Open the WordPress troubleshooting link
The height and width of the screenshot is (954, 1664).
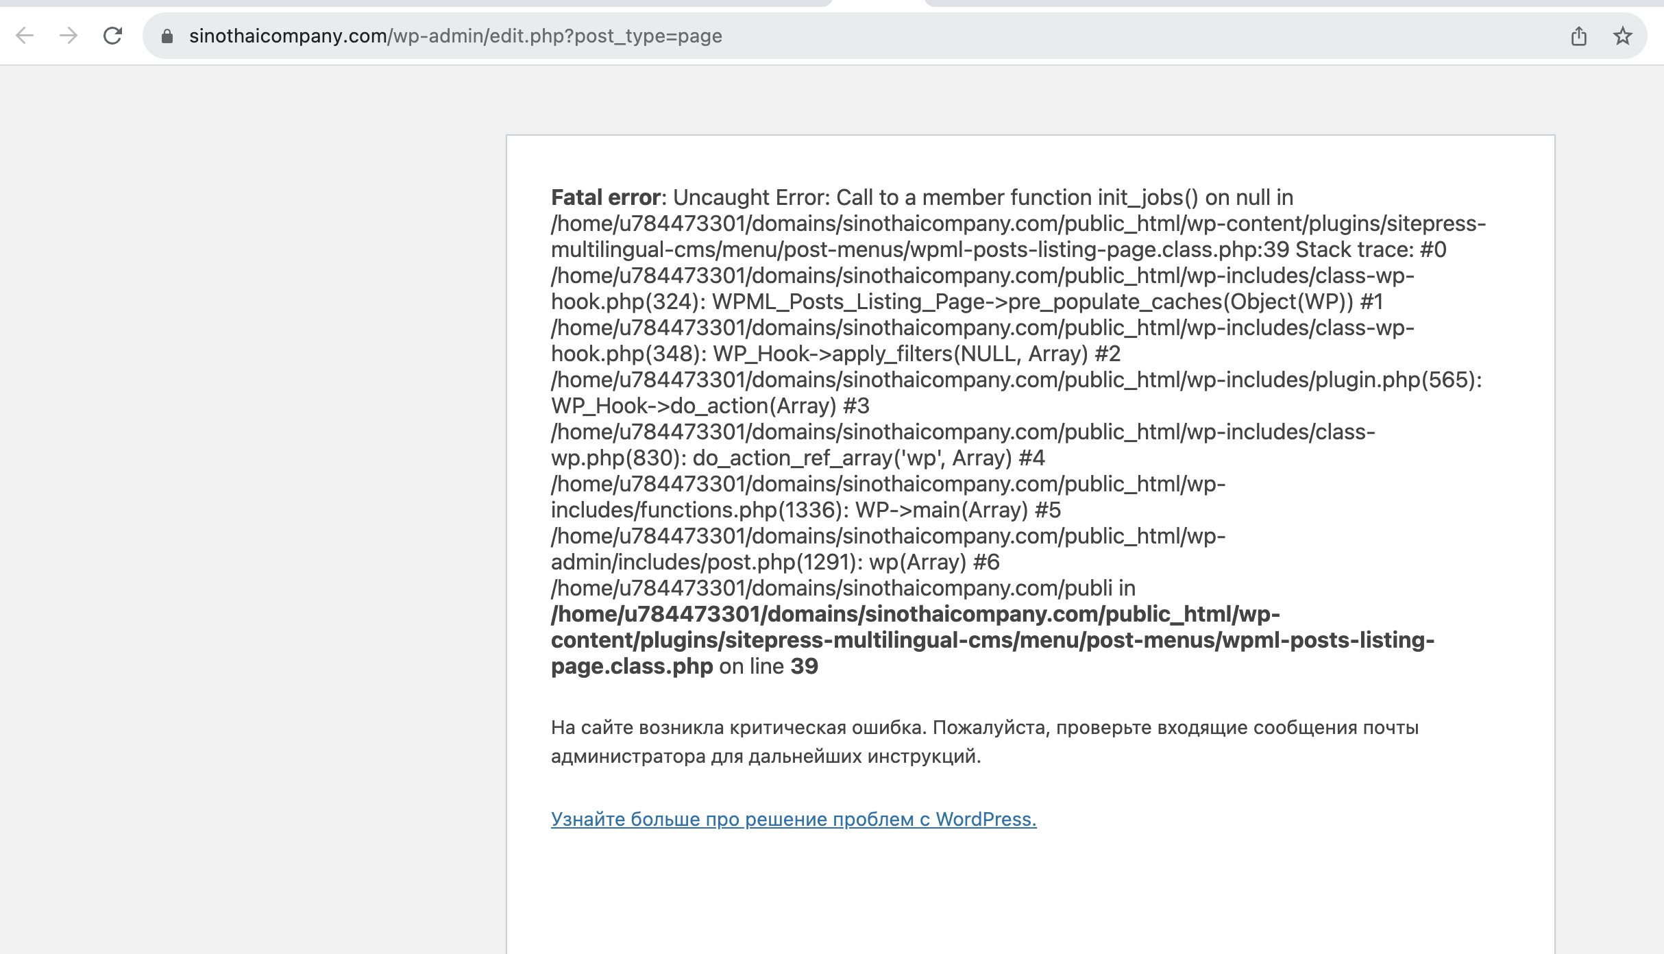pos(793,819)
